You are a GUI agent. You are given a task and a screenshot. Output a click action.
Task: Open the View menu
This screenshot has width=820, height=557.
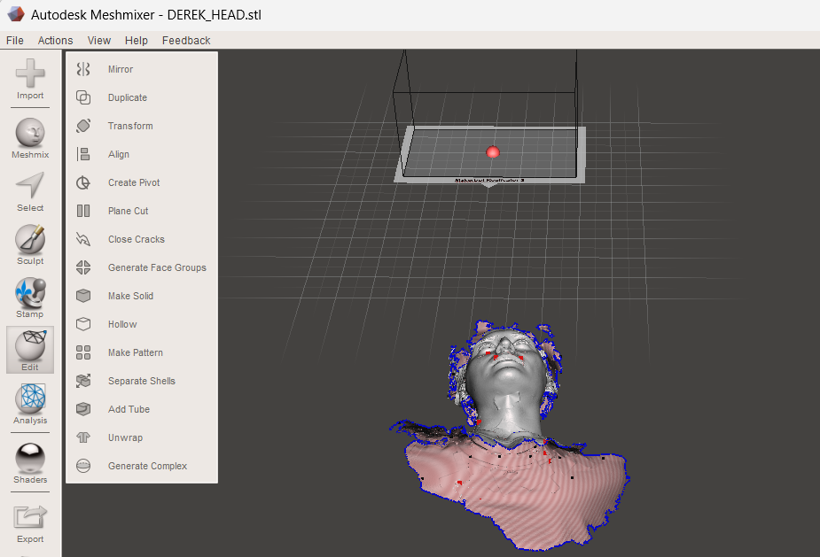[98, 40]
